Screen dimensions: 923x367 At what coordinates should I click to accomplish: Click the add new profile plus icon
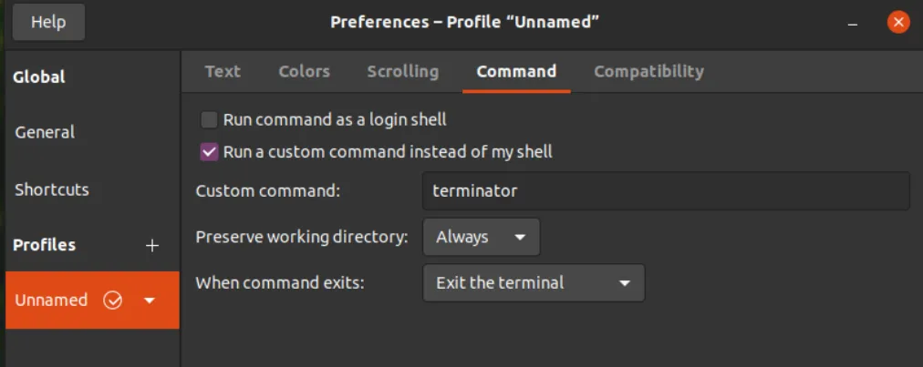pos(152,246)
